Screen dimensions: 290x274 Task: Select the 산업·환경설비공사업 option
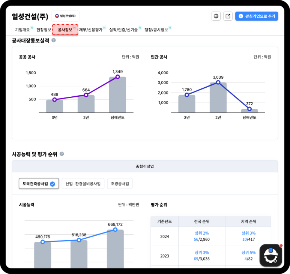83,183
